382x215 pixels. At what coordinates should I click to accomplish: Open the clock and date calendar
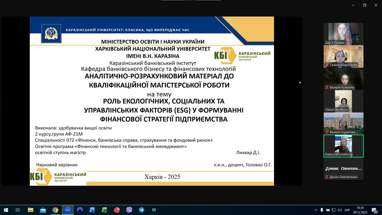360,210
